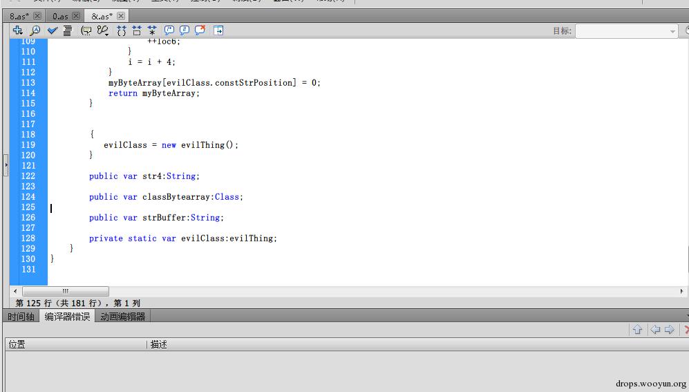Image resolution: width=689 pixels, height=392 pixels.
Task: Collapse selection icon
Action: (x=137, y=30)
